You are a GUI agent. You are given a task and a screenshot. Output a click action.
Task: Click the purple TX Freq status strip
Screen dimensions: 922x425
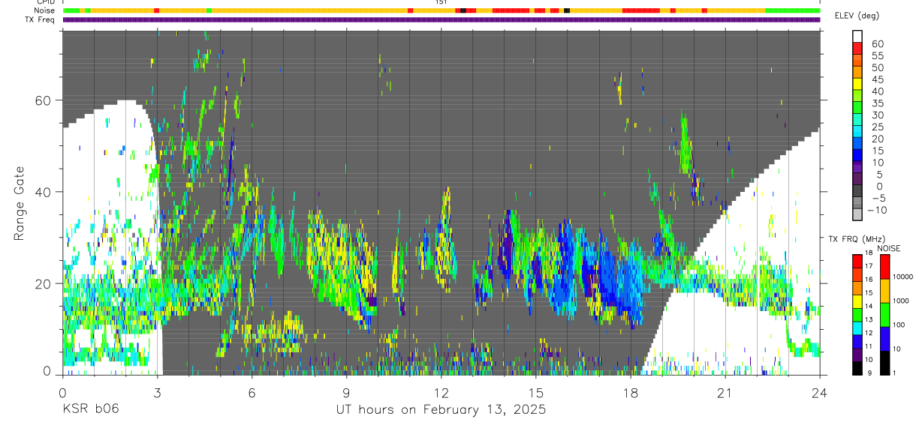(441, 19)
